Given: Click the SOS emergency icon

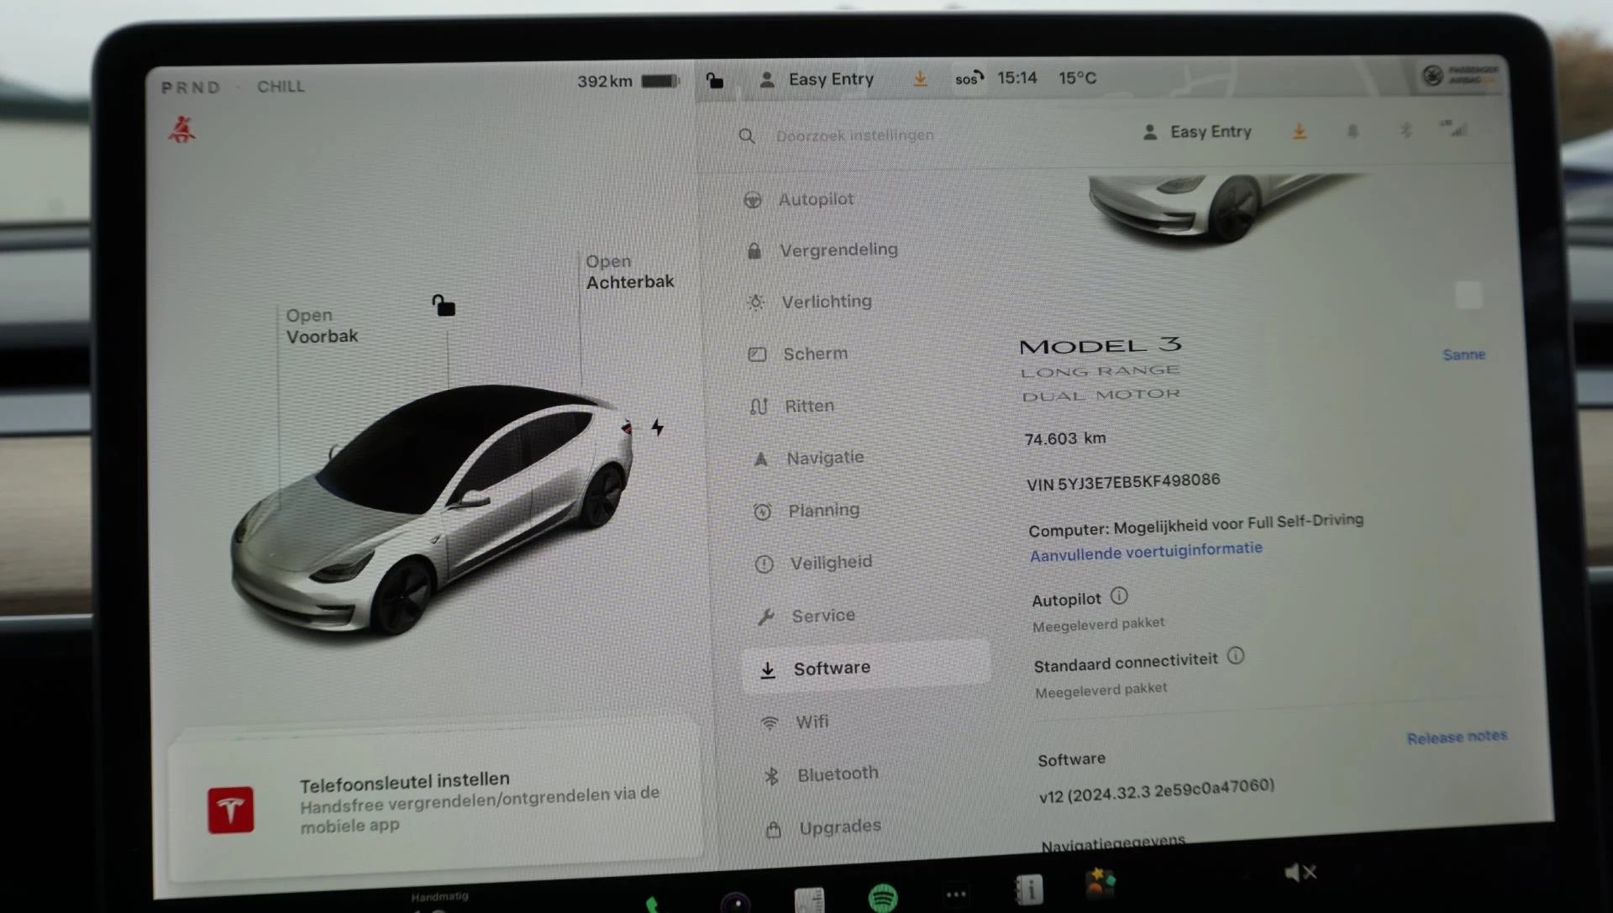Looking at the screenshot, I should [965, 79].
